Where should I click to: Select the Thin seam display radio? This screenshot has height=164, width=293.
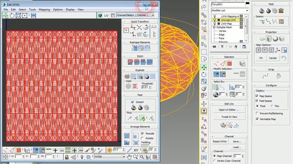click(272, 106)
